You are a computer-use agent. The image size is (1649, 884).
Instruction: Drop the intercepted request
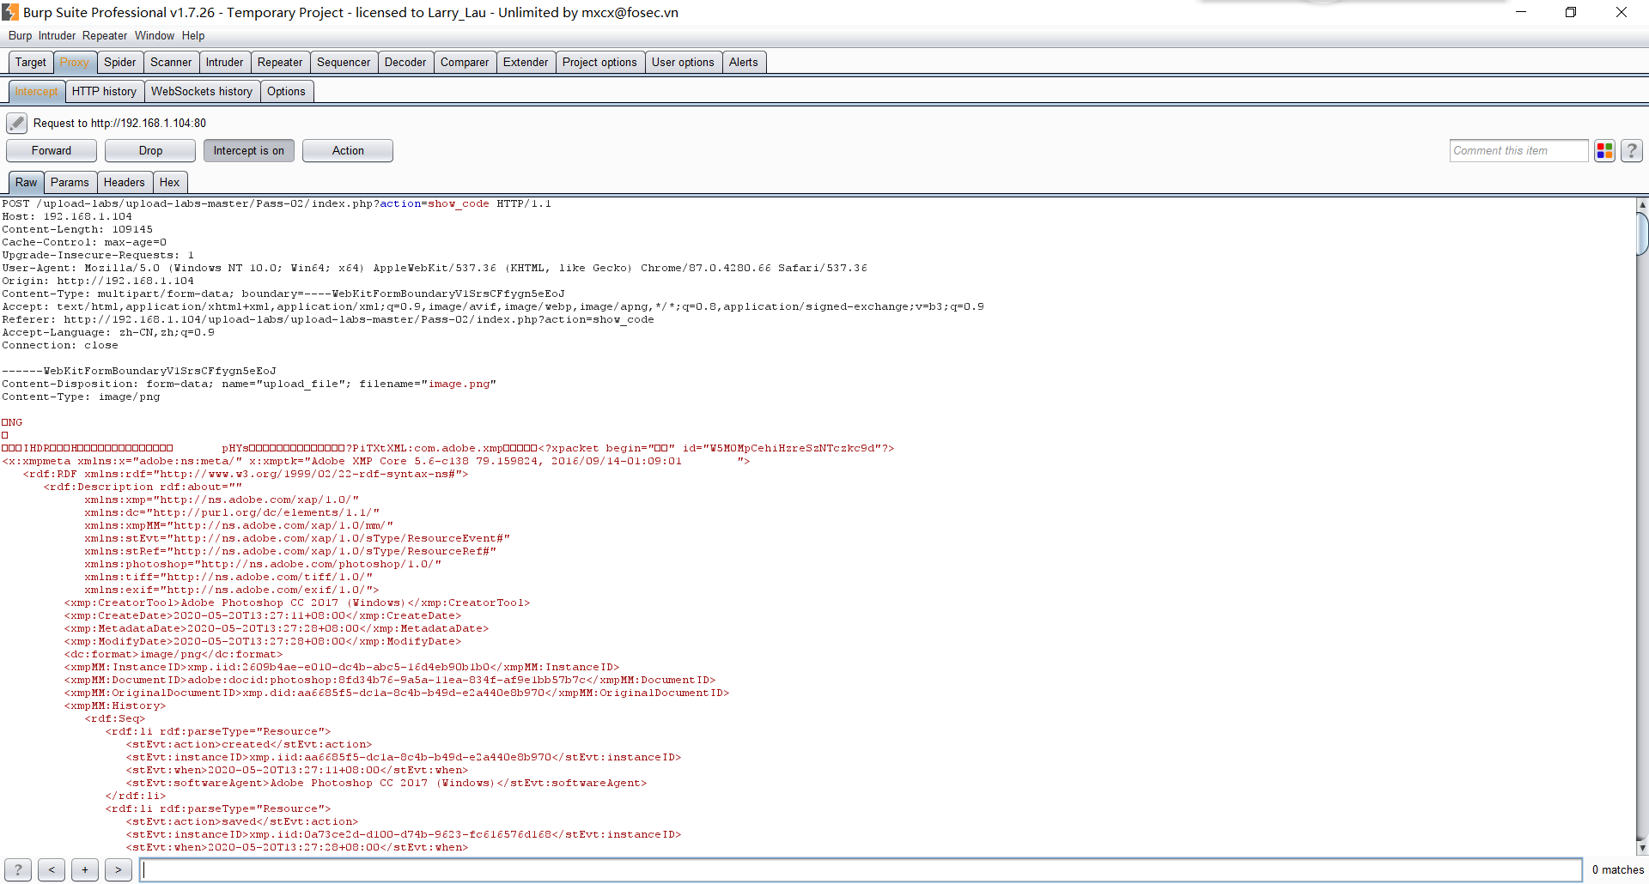[x=150, y=151]
